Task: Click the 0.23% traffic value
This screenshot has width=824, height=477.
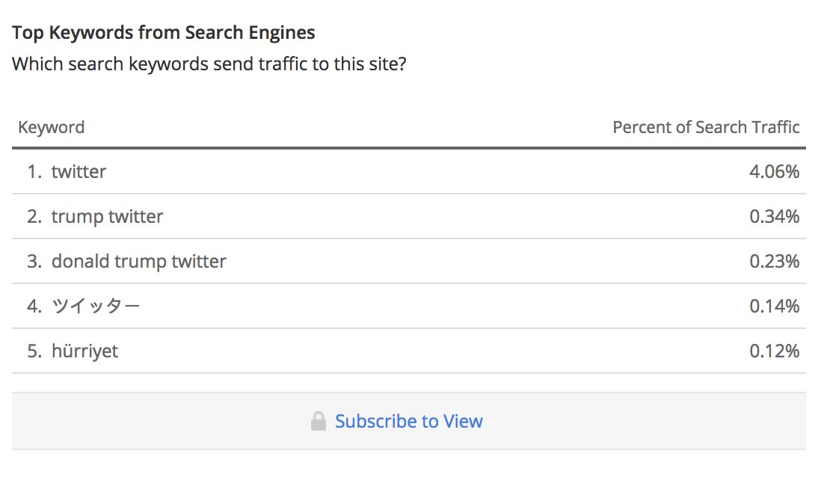Action: click(x=774, y=262)
